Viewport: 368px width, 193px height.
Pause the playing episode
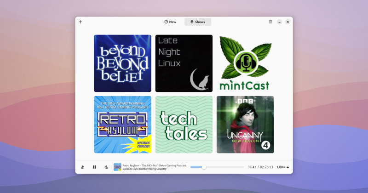[x=94, y=167]
